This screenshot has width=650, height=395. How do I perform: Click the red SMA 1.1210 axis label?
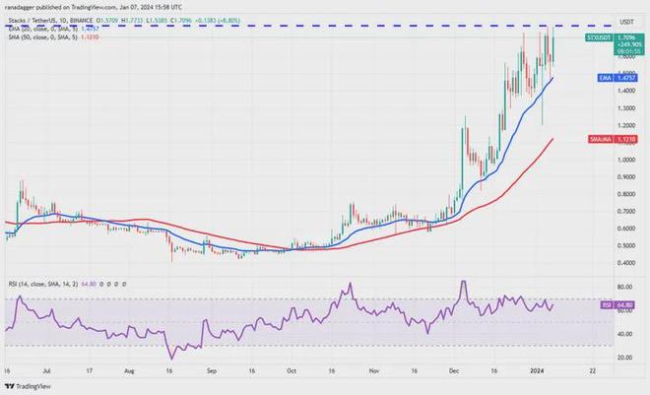point(612,141)
